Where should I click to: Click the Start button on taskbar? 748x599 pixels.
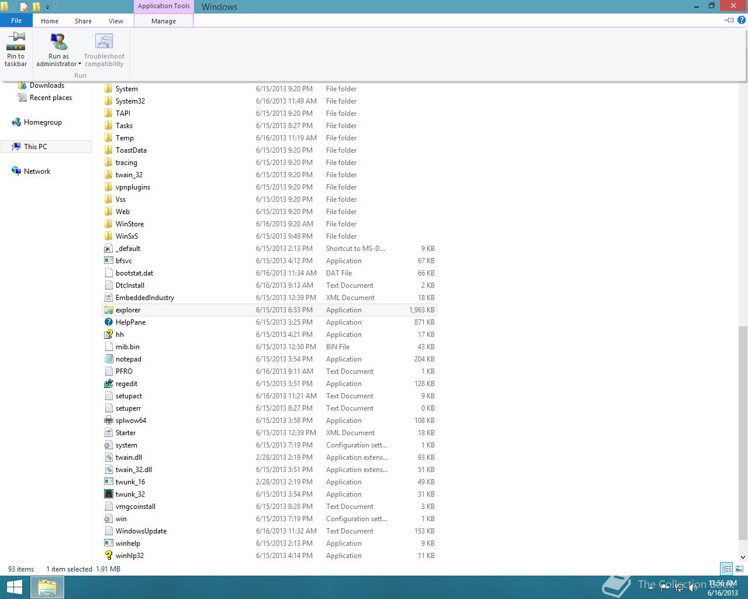[x=14, y=587]
